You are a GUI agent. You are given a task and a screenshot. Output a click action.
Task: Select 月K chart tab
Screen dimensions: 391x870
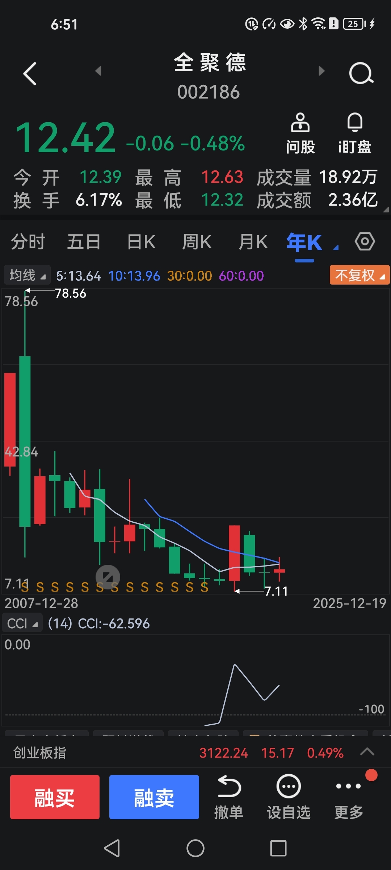click(253, 242)
